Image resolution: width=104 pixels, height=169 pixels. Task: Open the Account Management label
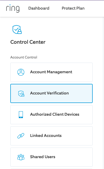coord(51,72)
